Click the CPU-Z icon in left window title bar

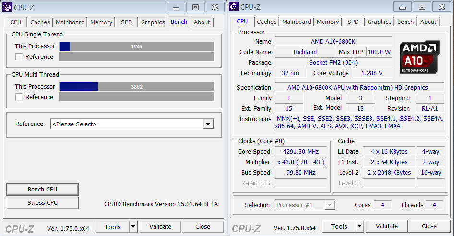(x=7, y=7)
